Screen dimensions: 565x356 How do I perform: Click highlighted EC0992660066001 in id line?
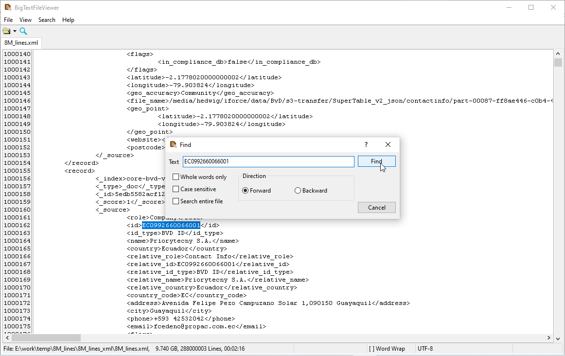[x=171, y=225]
